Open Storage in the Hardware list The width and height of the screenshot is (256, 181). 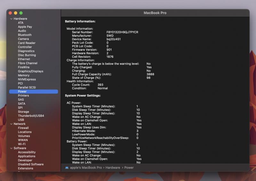[x=23, y=112]
